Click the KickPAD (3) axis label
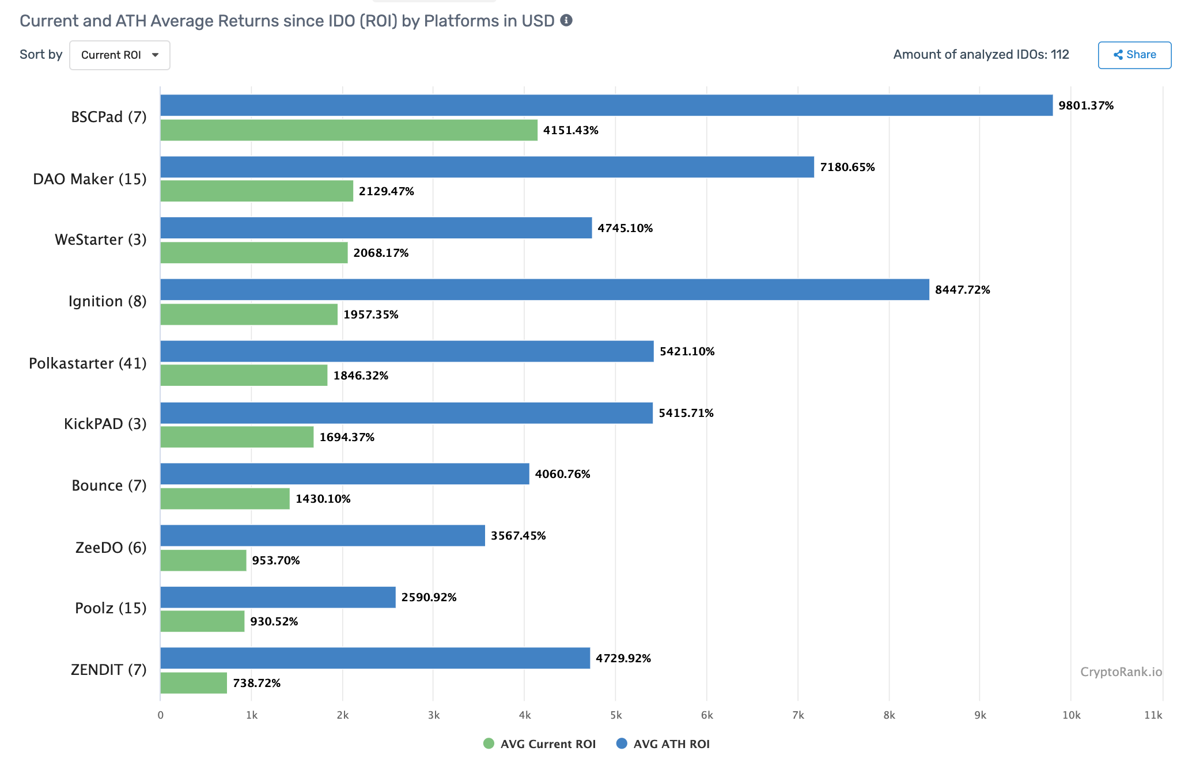This screenshot has height=759, width=1196. 105,424
